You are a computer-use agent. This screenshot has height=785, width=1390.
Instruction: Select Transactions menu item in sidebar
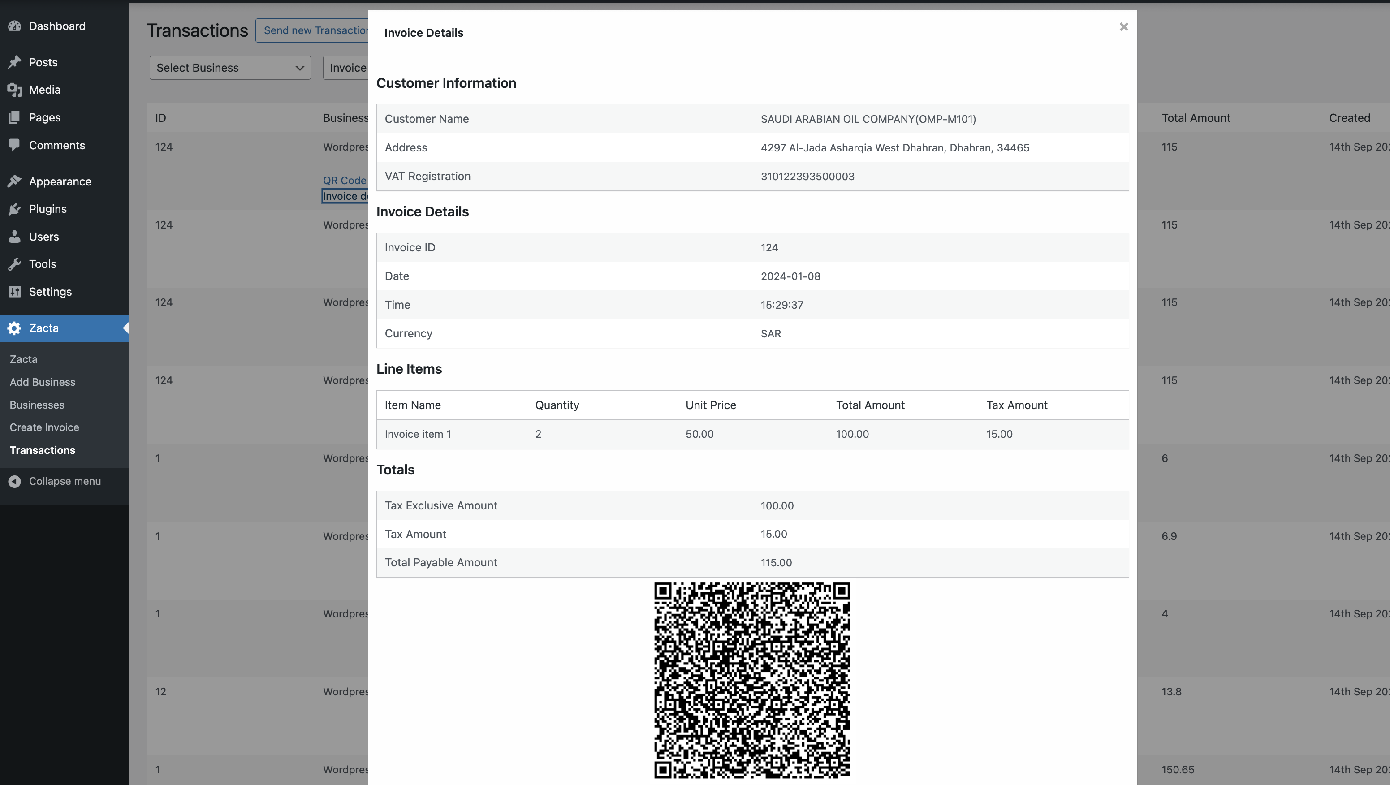41,450
